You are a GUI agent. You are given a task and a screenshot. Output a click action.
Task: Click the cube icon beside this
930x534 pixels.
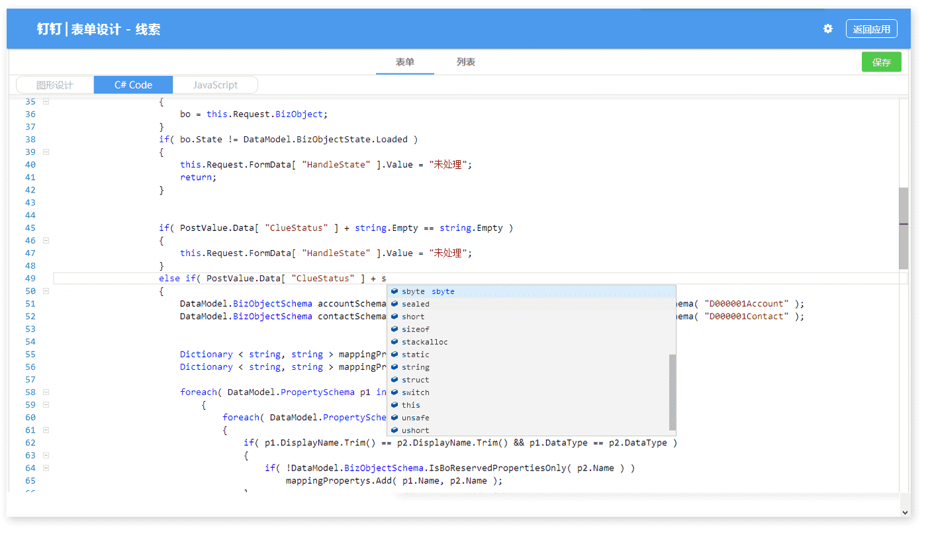pos(395,405)
